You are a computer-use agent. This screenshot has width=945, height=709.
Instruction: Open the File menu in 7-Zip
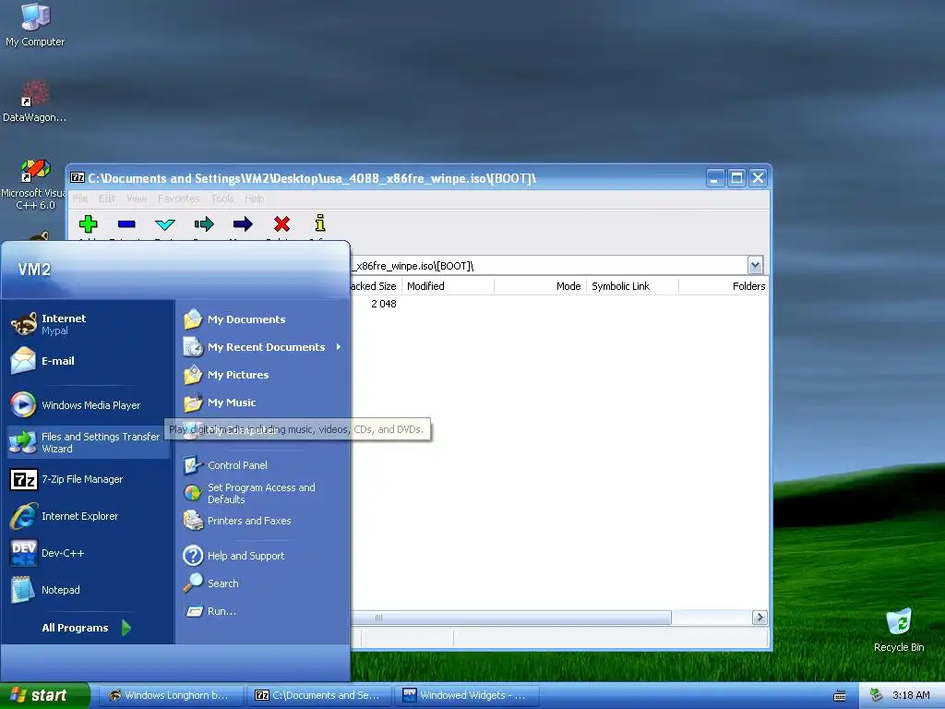coord(80,198)
